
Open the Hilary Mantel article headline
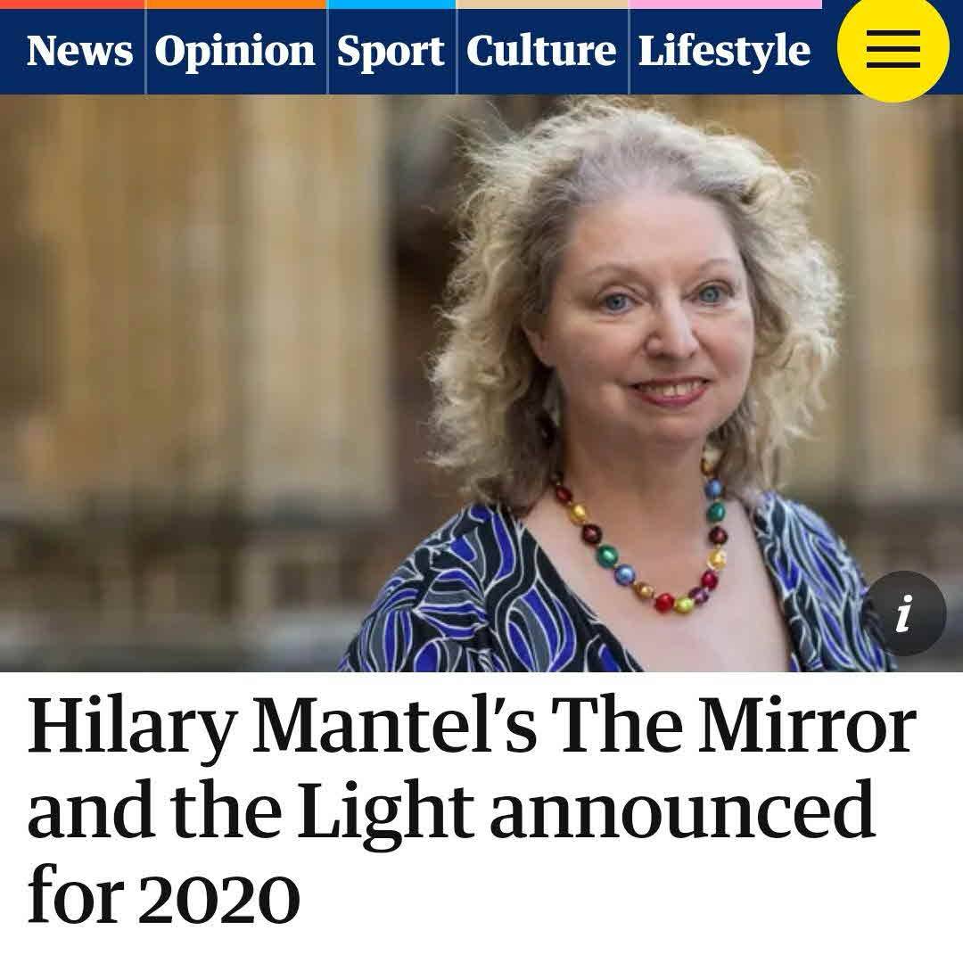click(472, 811)
